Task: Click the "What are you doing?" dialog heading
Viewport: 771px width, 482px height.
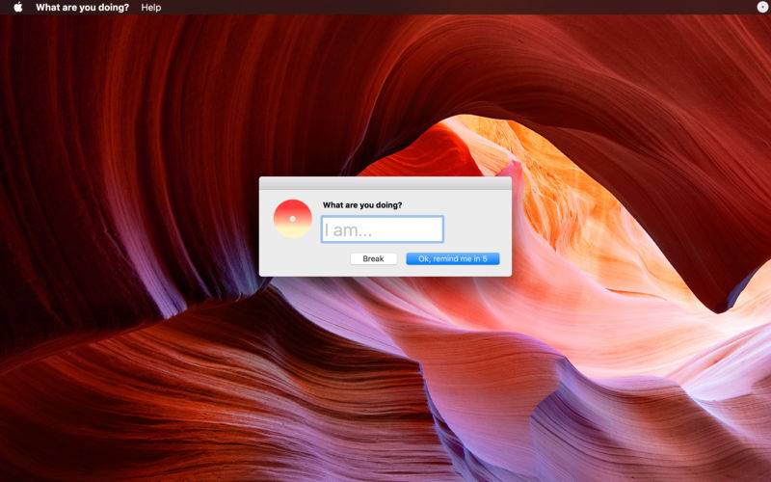Action: [x=362, y=205]
